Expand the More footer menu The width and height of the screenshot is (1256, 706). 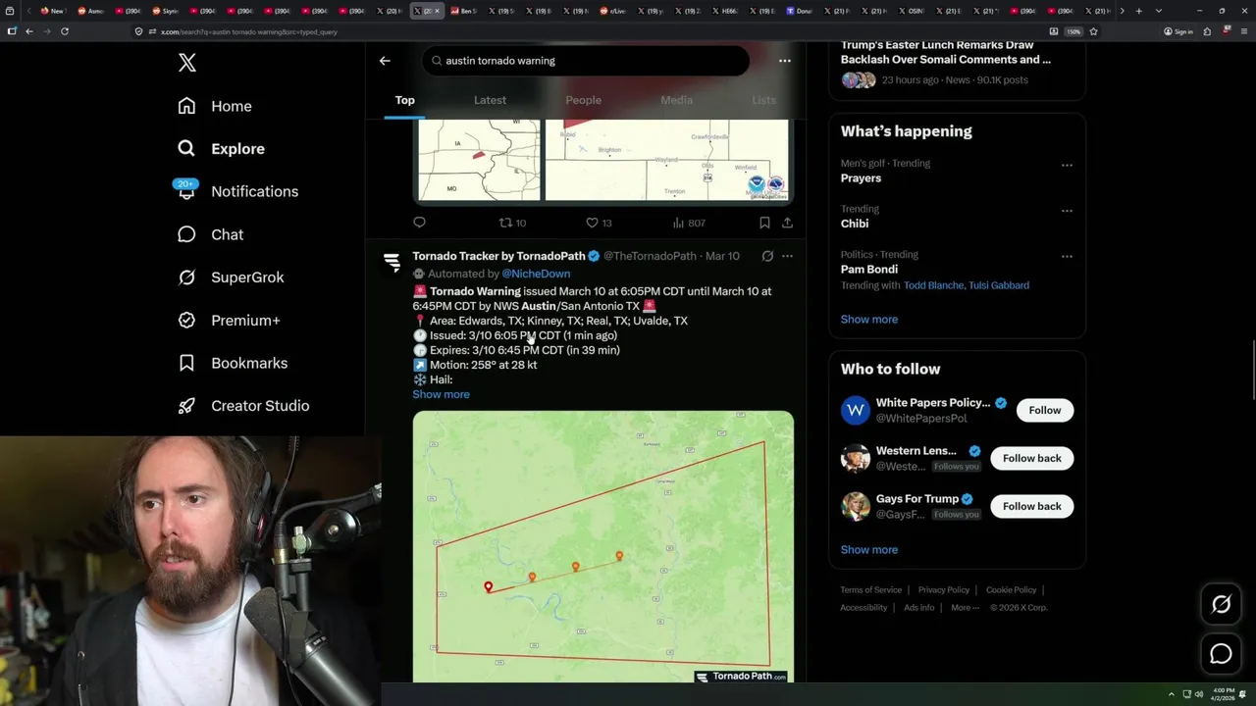coord(964,608)
